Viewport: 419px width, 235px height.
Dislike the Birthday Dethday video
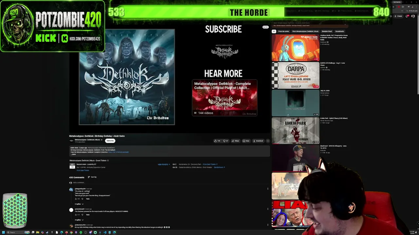tap(226, 141)
